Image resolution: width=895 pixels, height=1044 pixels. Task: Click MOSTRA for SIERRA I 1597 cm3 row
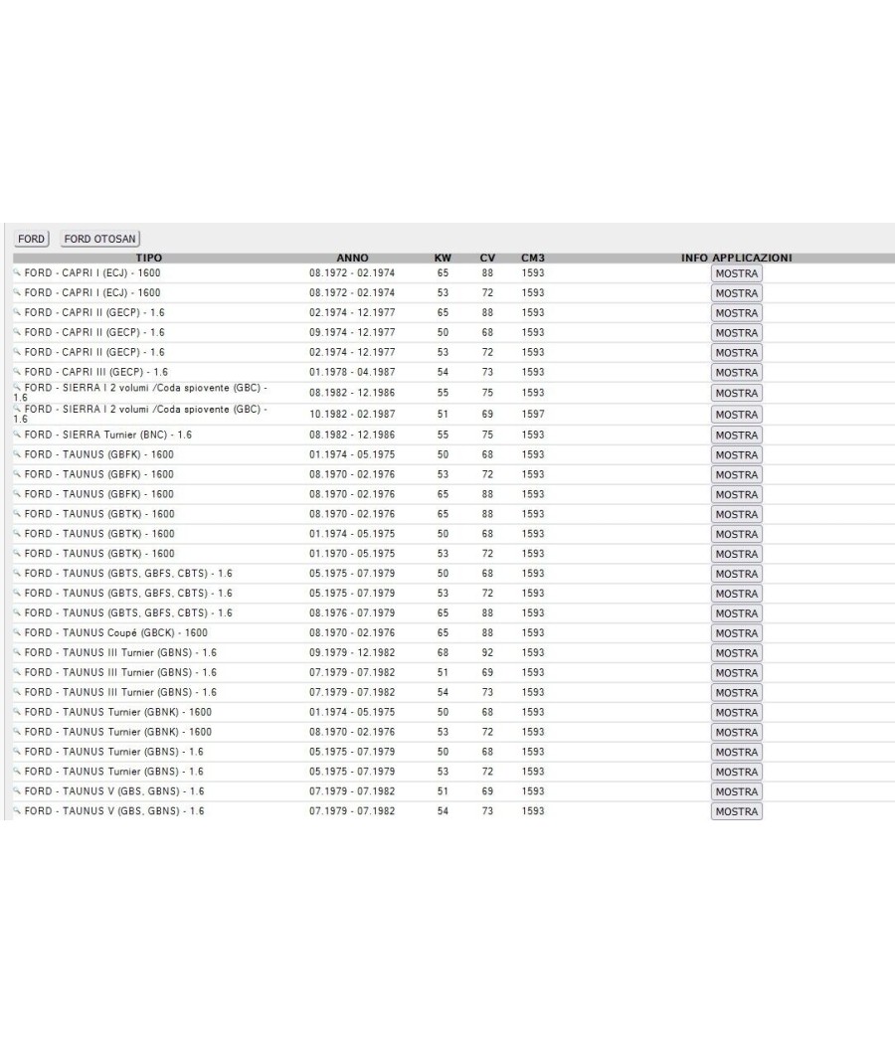[737, 415]
